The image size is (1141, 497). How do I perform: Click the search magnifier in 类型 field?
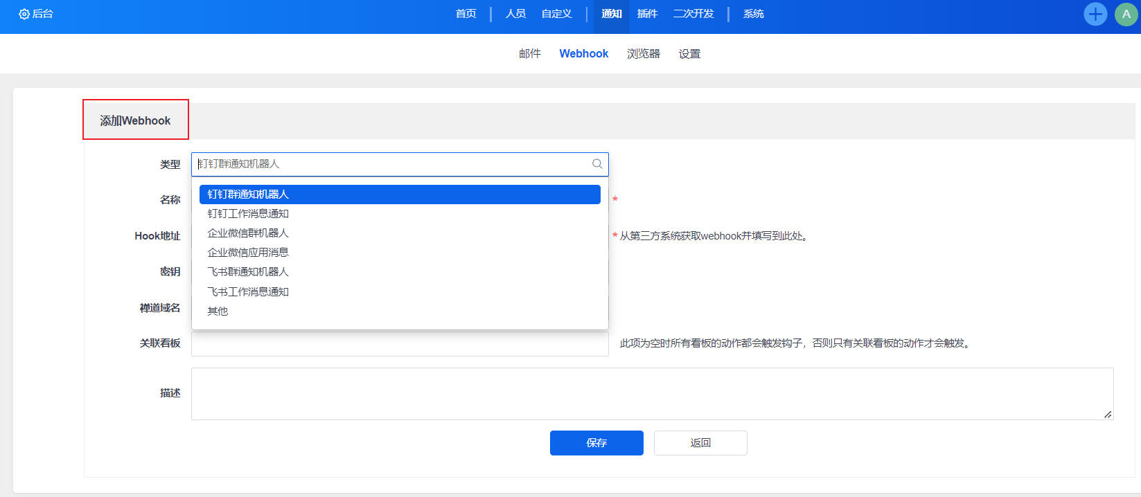coord(596,164)
